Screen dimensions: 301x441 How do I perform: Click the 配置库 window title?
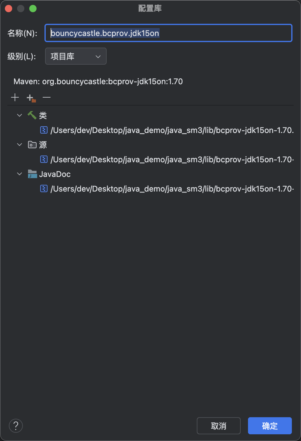(x=150, y=8)
